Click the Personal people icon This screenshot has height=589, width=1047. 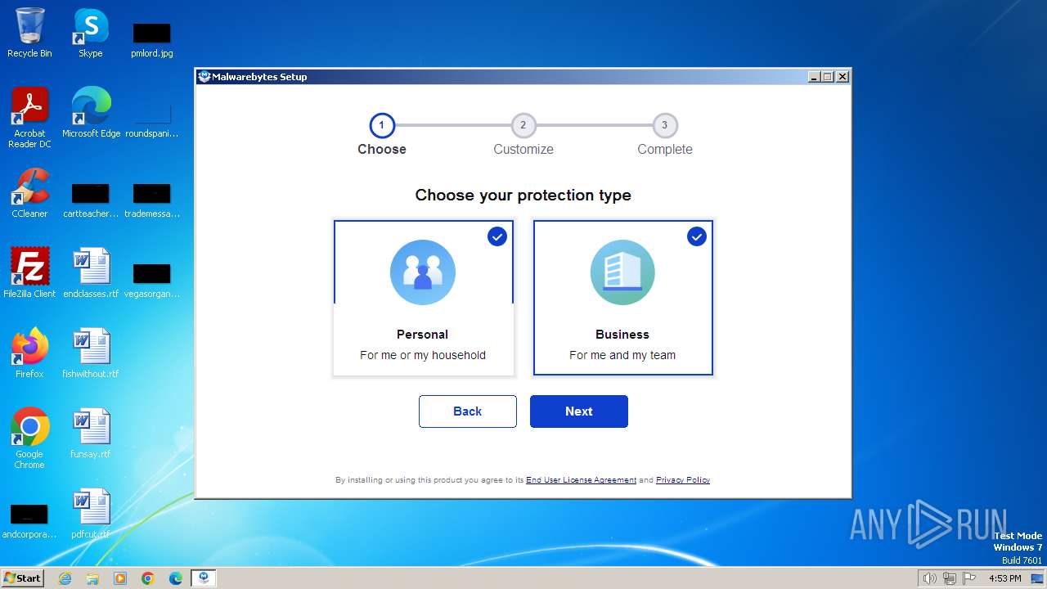(423, 272)
